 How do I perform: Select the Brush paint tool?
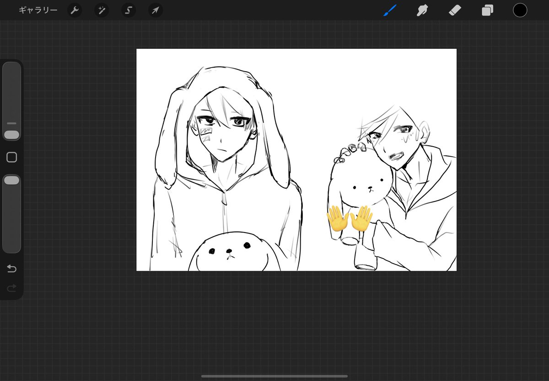390,10
